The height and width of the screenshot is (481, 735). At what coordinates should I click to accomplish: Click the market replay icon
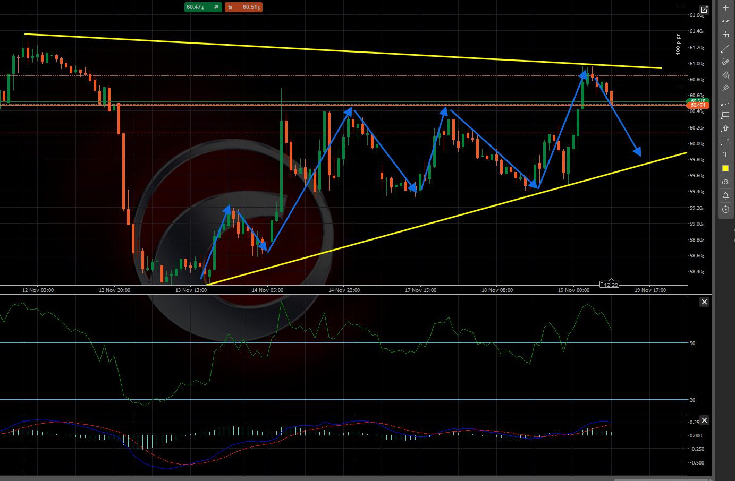coord(725,210)
